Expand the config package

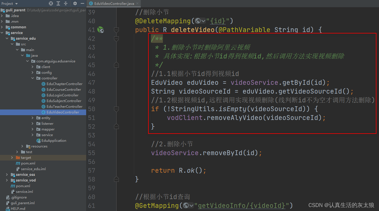coord(32,72)
